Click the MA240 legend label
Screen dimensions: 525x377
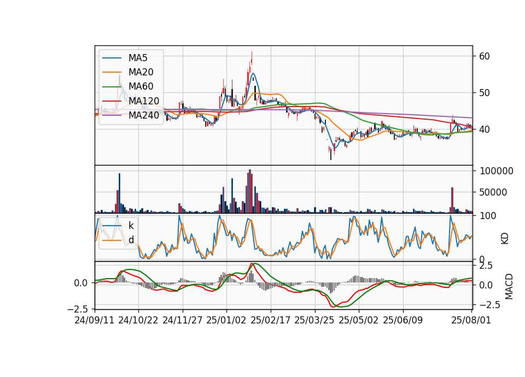pos(144,115)
